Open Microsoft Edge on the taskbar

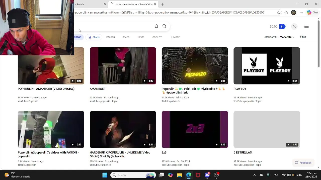click(x=189, y=175)
